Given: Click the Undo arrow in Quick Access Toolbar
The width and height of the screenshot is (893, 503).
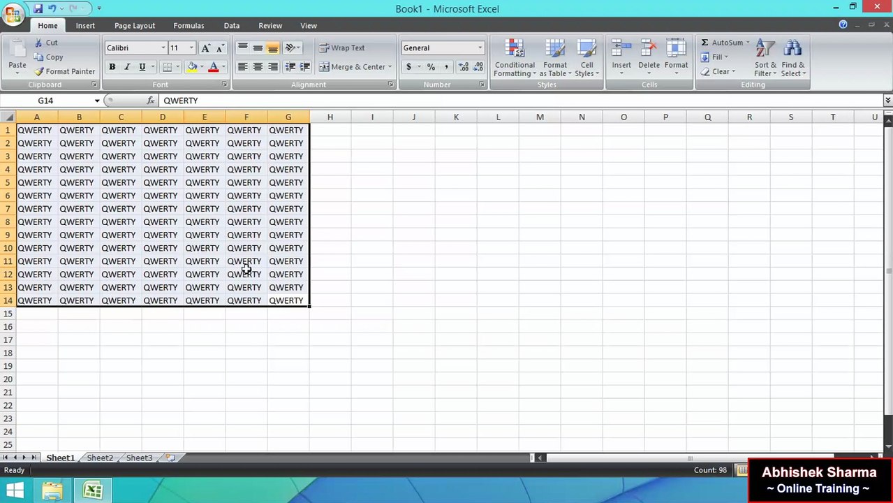Looking at the screenshot, I should (x=52, y=8).
